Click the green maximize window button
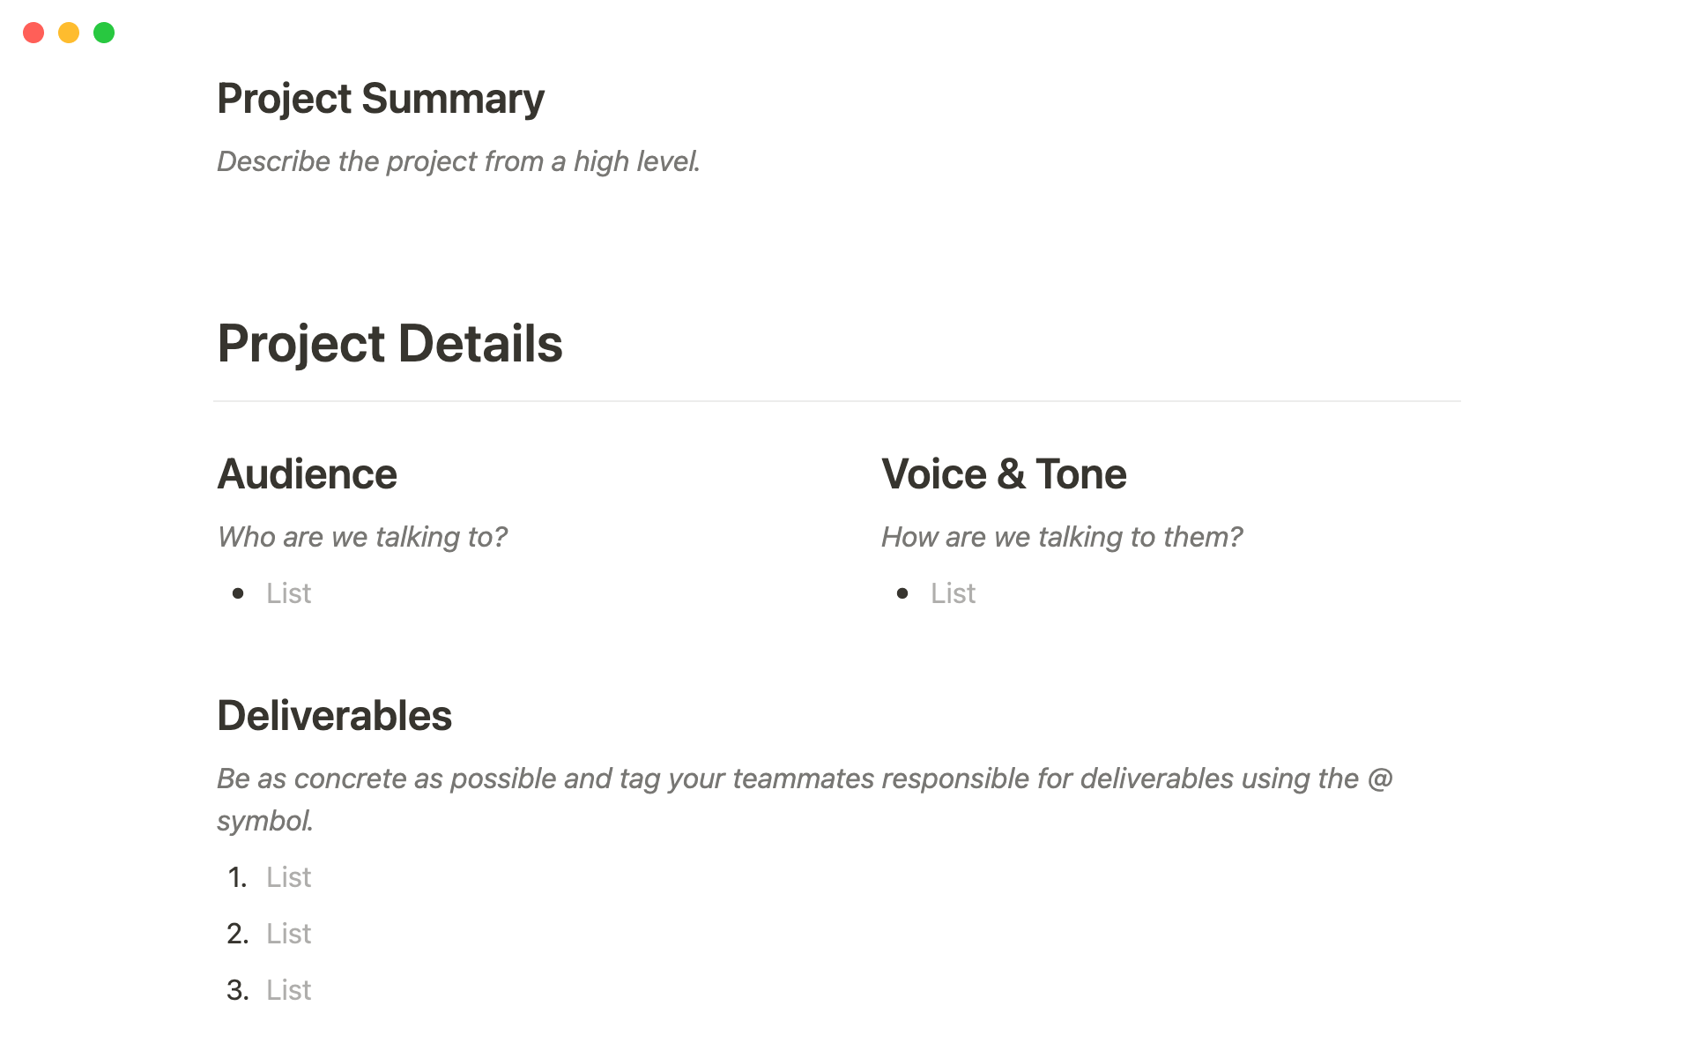This screenshot has width=1692, height=1058. coord(104,33)
